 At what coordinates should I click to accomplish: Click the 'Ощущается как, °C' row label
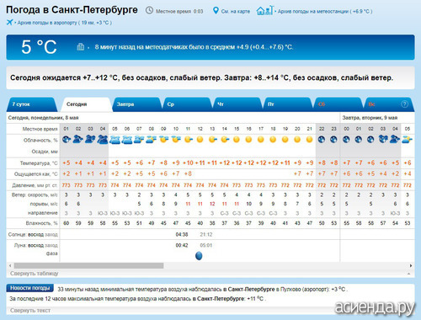tap(36, 174)
